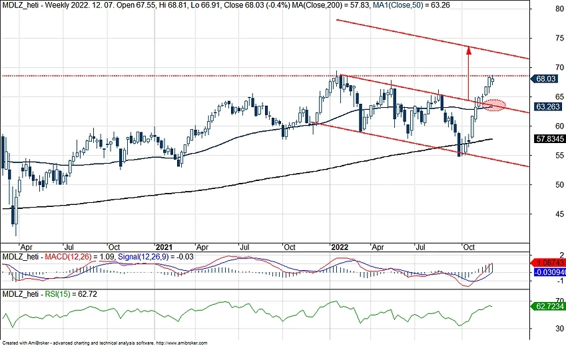
Task: Click the 'MDLZ_heti - RSI(15) = 62.72' pane title
Action: point(50,294)
